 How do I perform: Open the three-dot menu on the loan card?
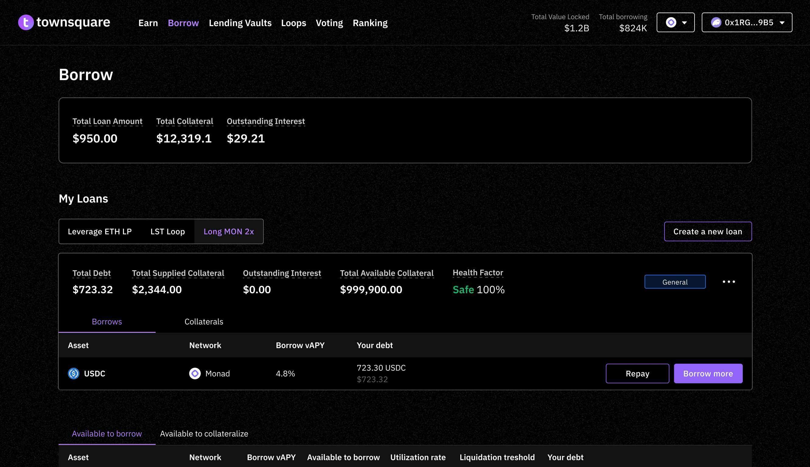[729, 281]
